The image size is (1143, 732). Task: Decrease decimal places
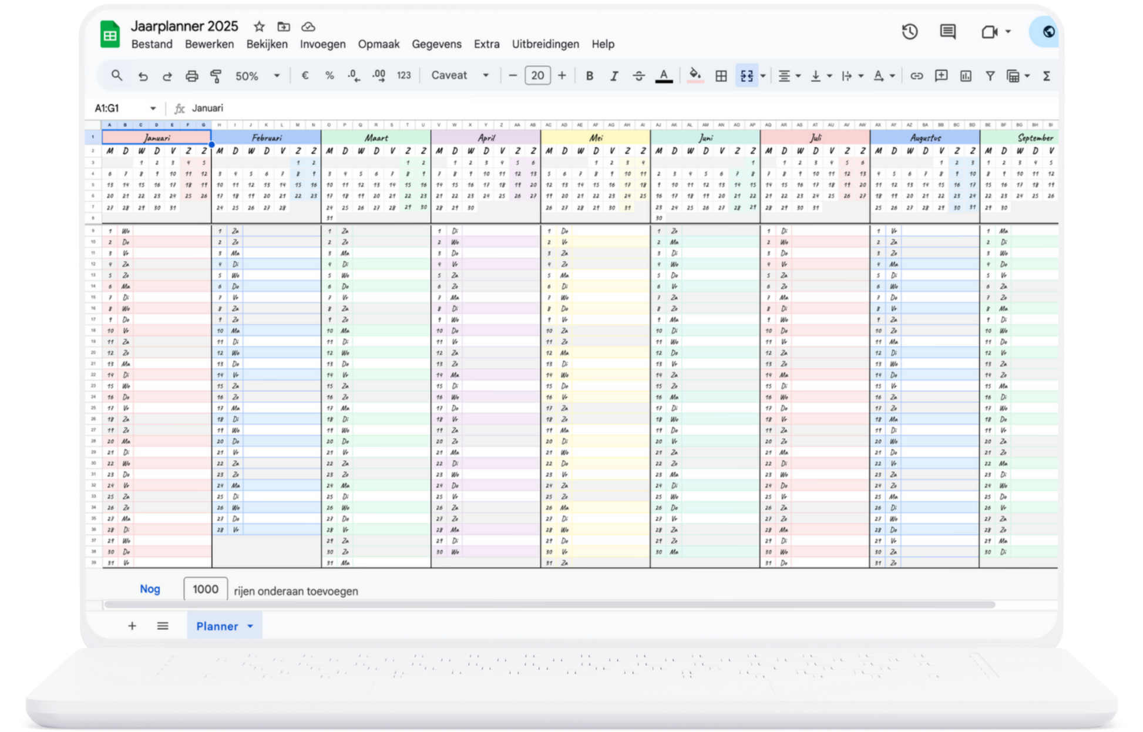[x=354, y=76]
